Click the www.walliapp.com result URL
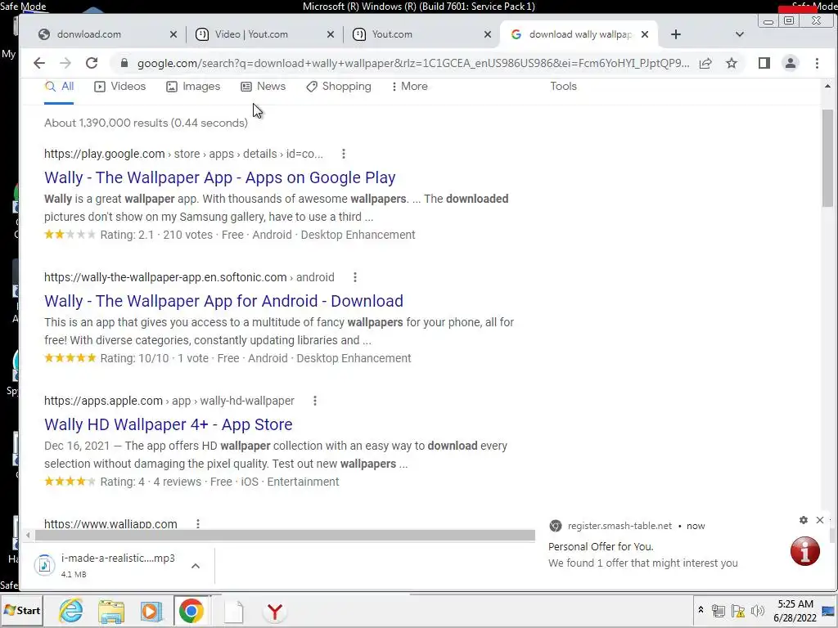838x628 pixels. [x=110, y=524]
